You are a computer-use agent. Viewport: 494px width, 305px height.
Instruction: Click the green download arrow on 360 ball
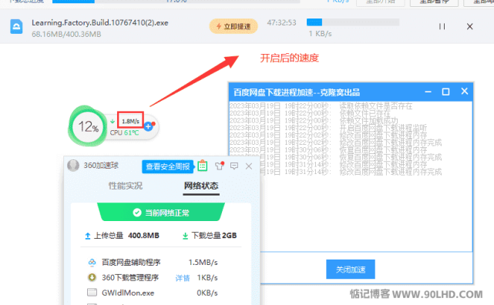coord(113,121)
